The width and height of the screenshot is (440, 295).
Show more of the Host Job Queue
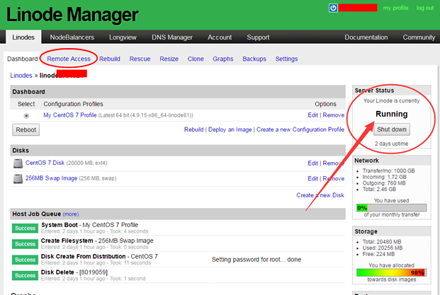pos(71,214)
